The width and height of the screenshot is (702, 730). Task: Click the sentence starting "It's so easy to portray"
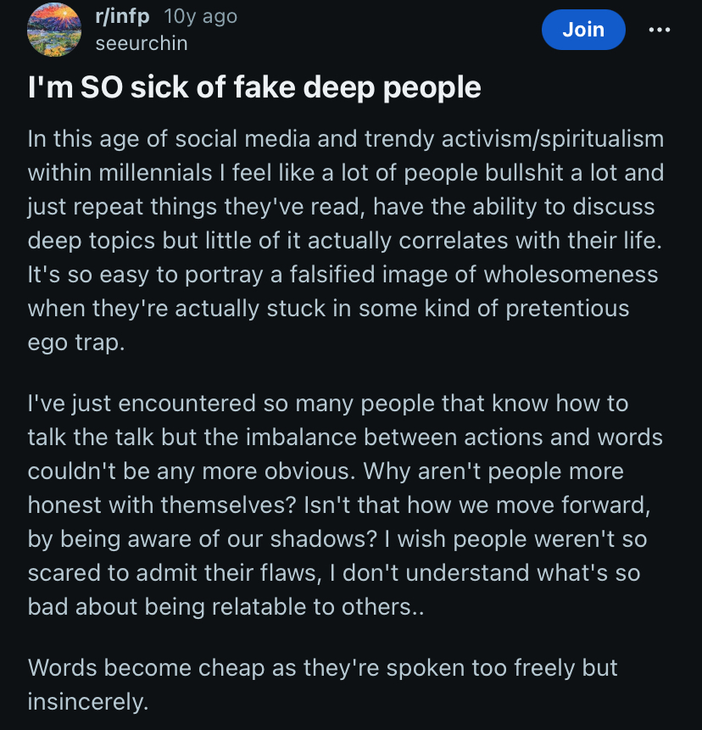[339, 274]
